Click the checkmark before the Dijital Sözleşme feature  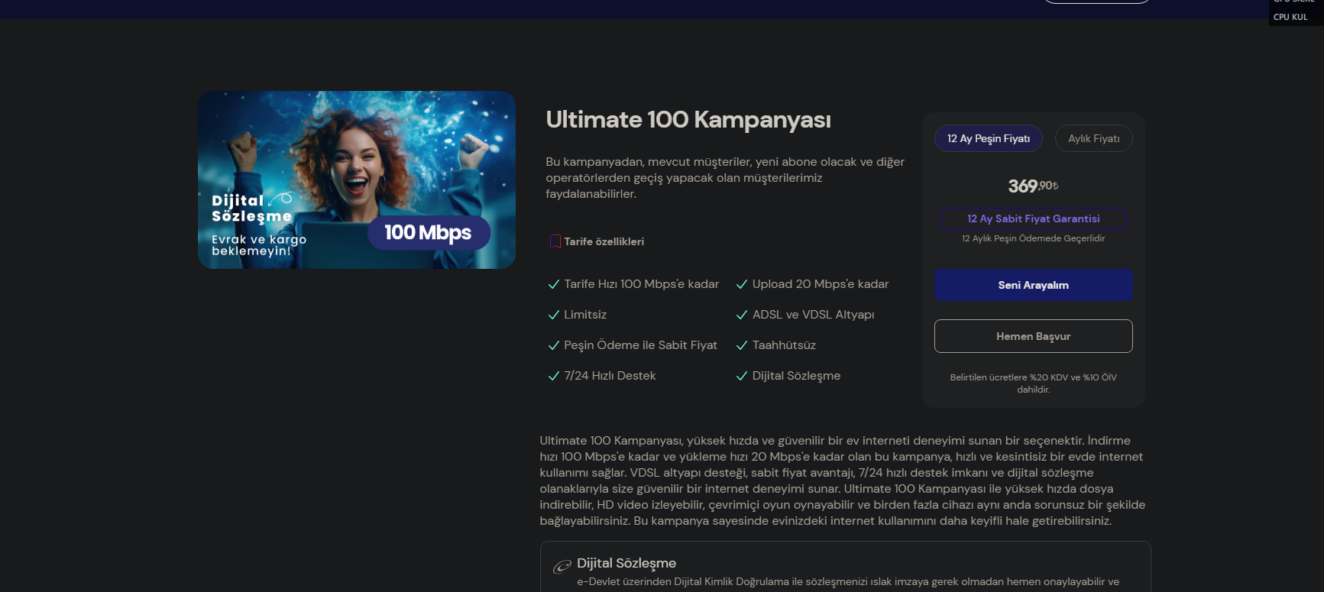tap(742, 376)
